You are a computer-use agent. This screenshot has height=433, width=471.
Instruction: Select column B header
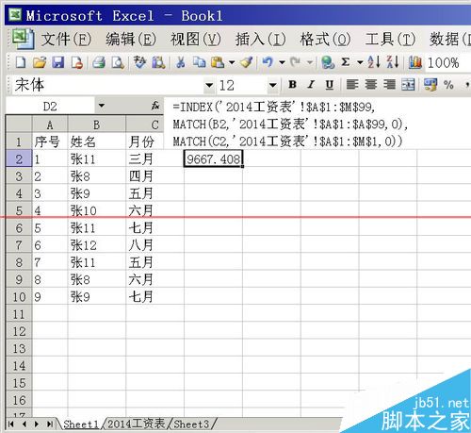point(96,125)
